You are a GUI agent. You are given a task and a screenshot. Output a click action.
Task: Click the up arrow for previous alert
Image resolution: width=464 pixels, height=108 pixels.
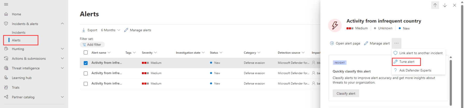[x=435, y=5]
